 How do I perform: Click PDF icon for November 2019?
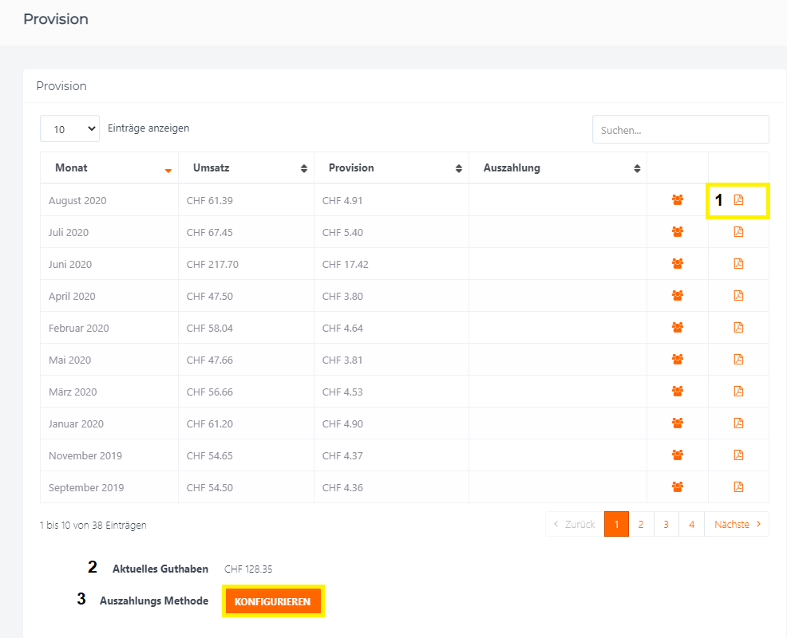click(738, 455)
